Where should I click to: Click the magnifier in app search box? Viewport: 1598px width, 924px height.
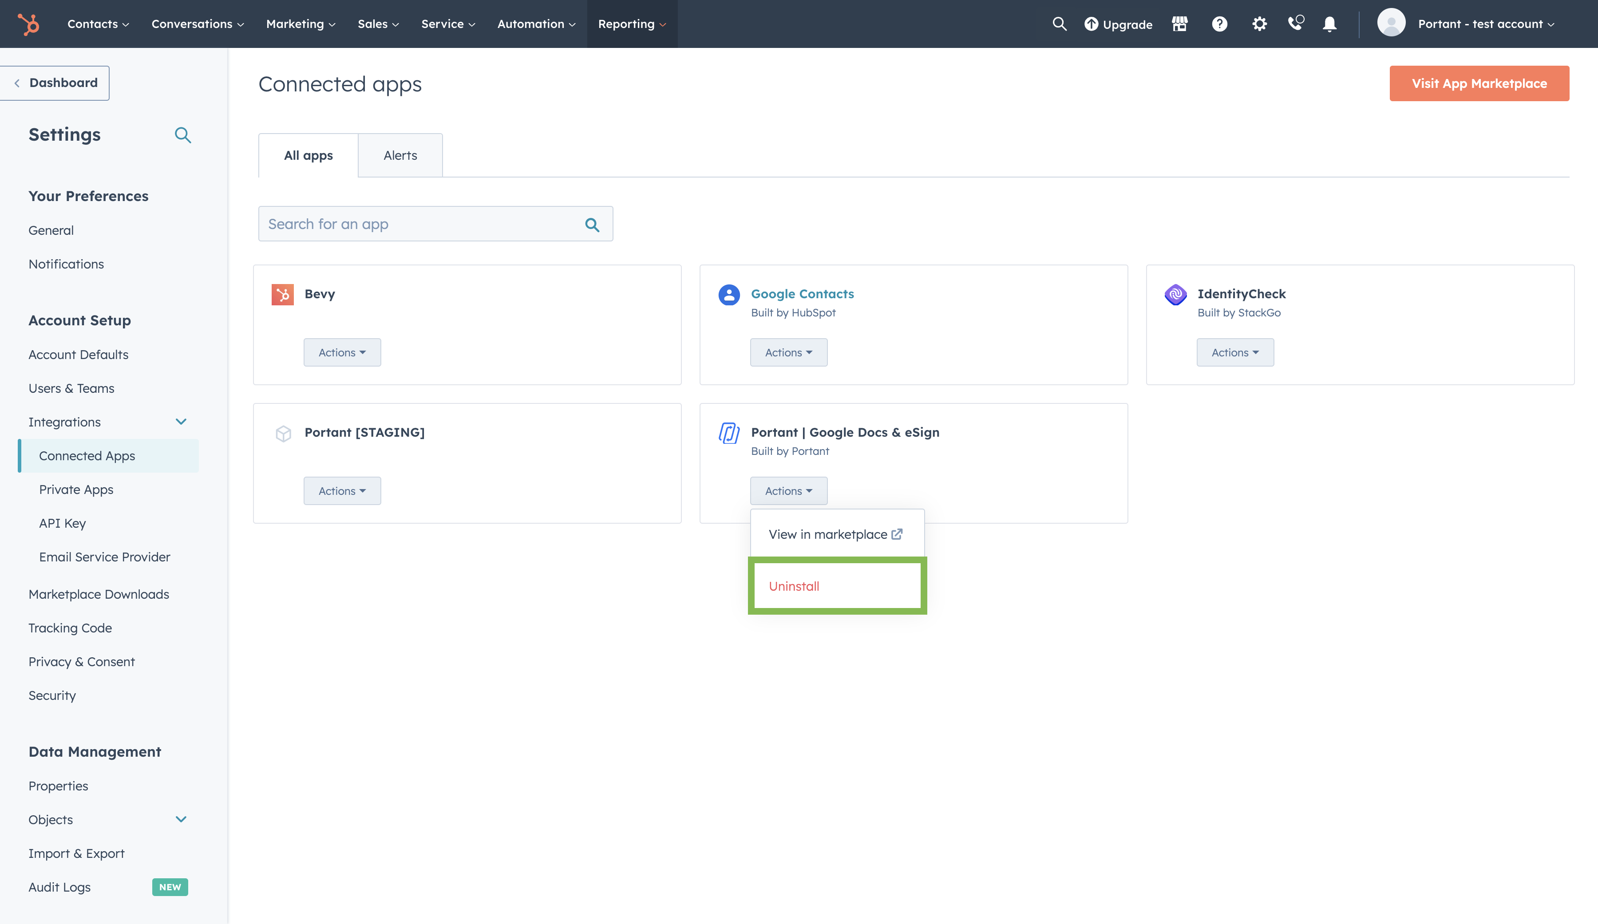pyautogui.click(x=592, y=225)
